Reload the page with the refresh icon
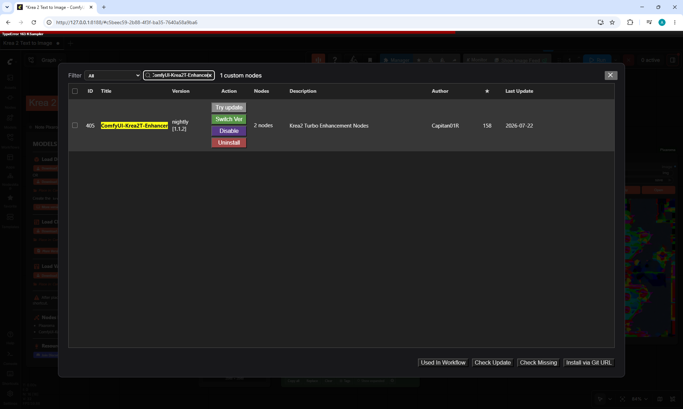The width and height of the screenshot is (683, 409). [x=34, y=22]
